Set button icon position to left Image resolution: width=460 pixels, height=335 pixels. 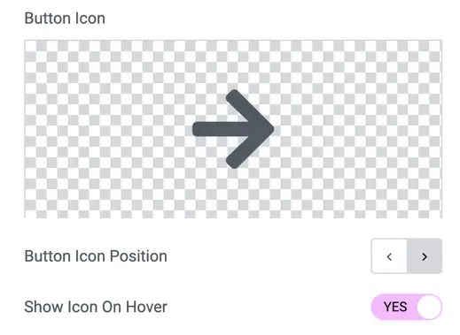click(389, 256)
